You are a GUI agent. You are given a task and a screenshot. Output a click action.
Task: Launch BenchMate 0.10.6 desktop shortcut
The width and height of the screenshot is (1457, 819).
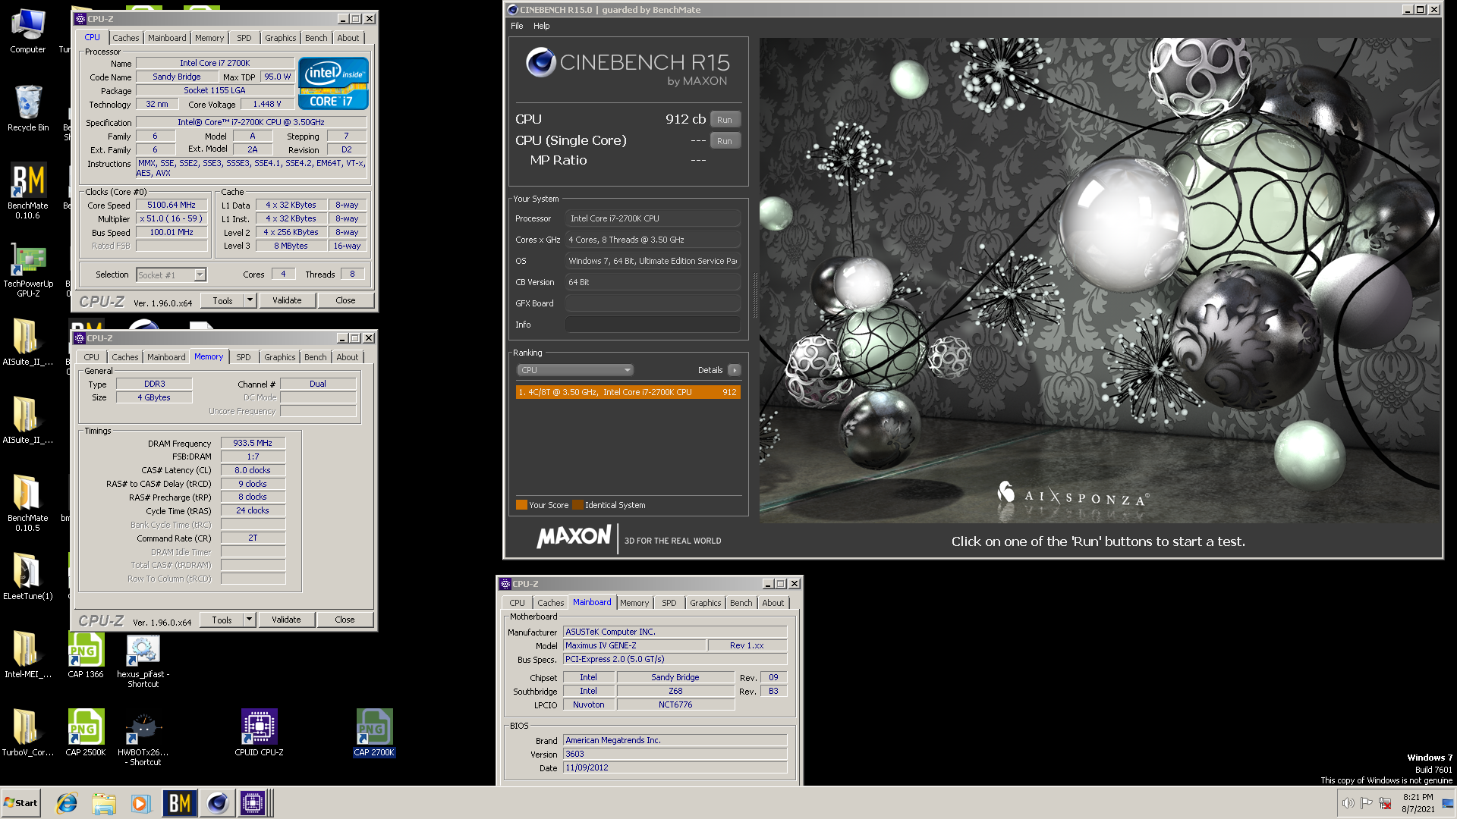tap(28, 190)
